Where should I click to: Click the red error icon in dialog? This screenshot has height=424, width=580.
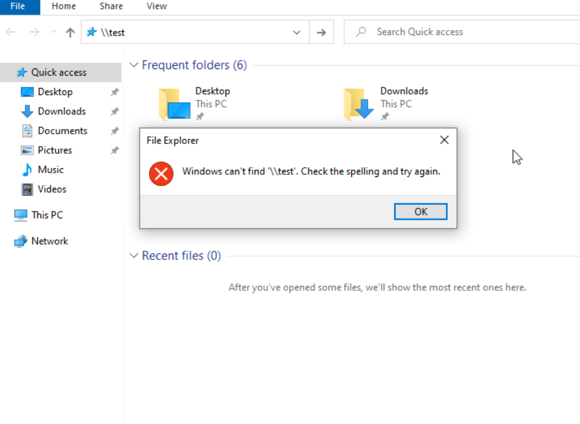[161, 173]
